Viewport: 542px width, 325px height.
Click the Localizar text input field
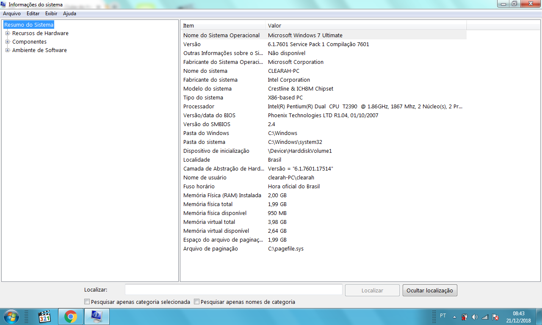coord(234,289)
